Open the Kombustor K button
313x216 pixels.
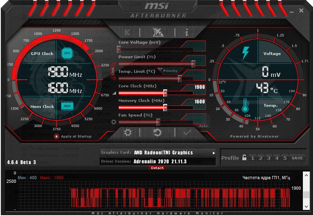(128, 32)
